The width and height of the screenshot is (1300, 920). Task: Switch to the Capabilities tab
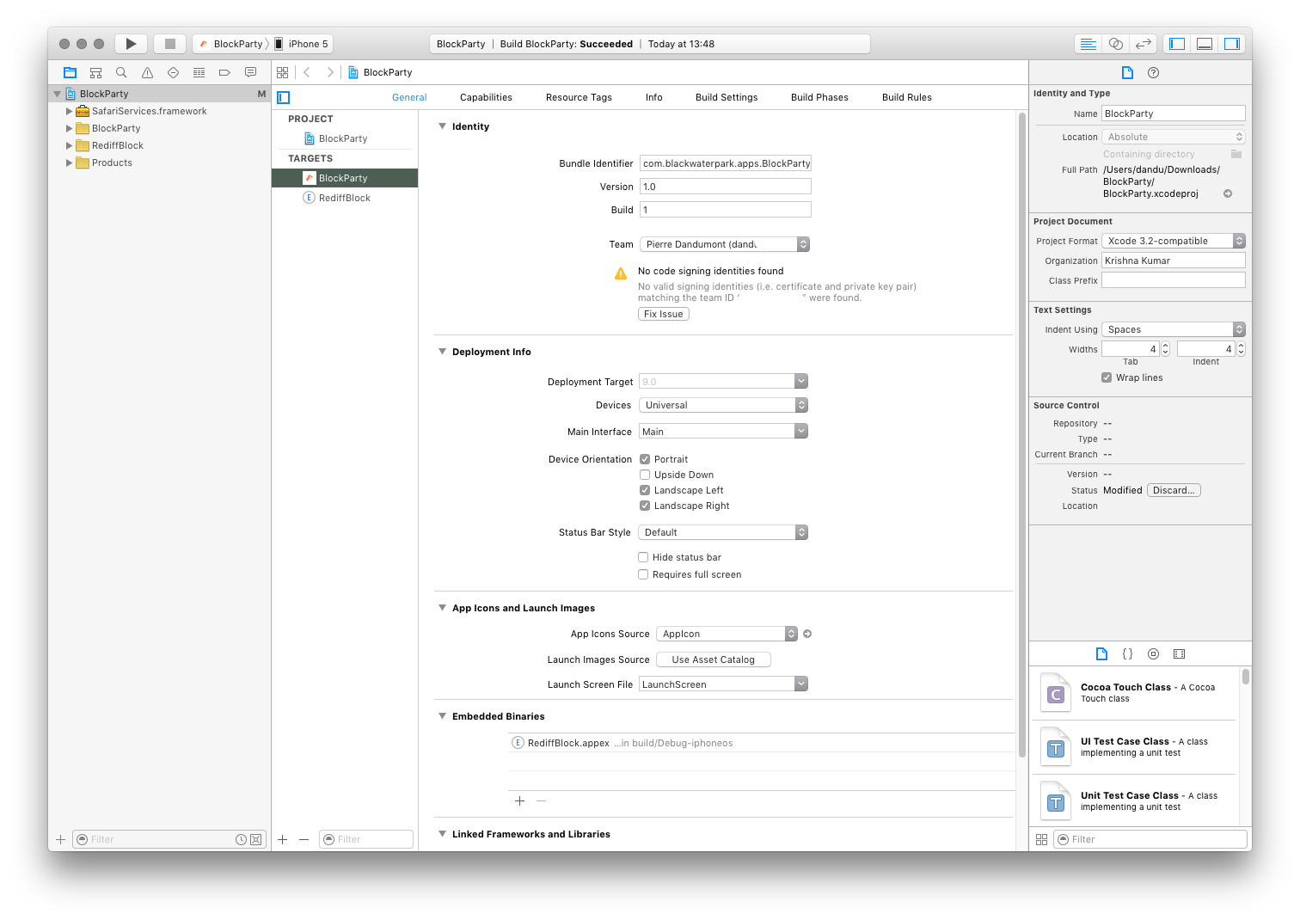(x=486, y=97)
